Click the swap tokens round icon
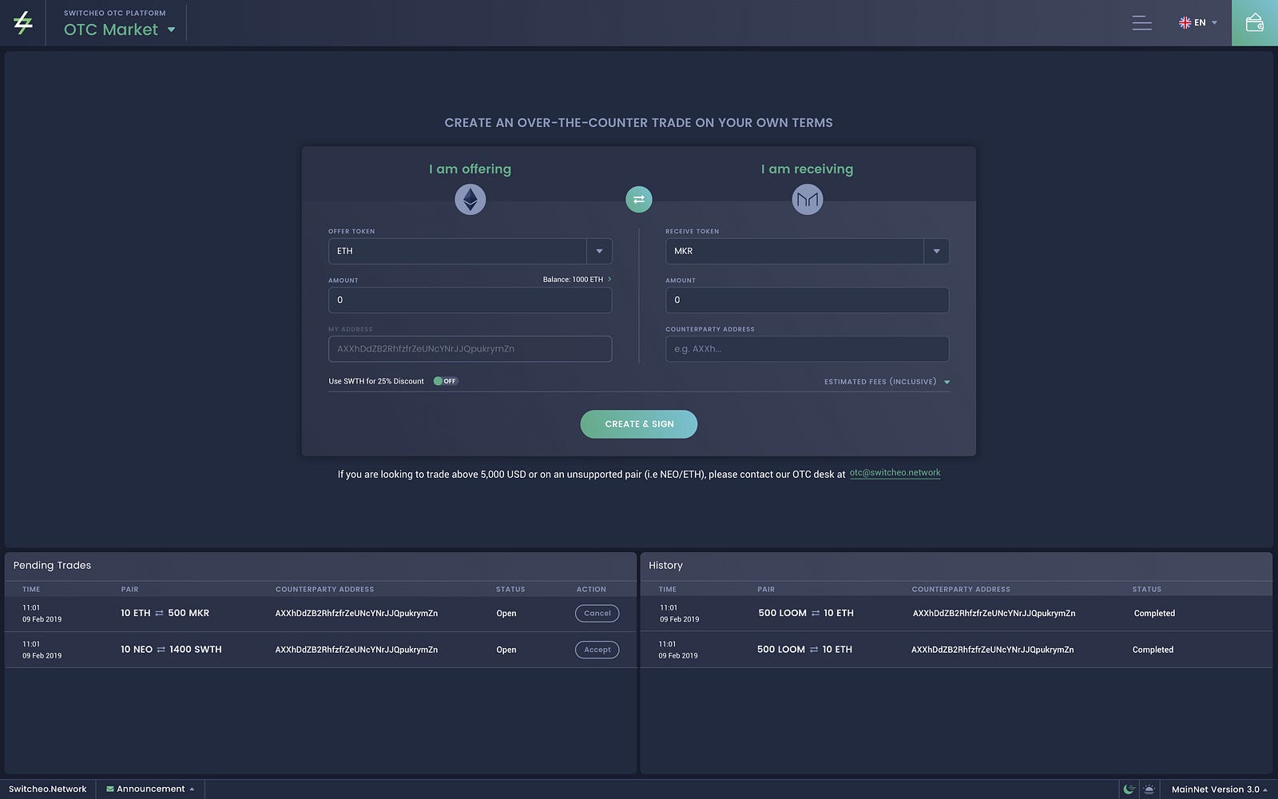This screenshot has height=799, width=1278. (x=639, y=200)
